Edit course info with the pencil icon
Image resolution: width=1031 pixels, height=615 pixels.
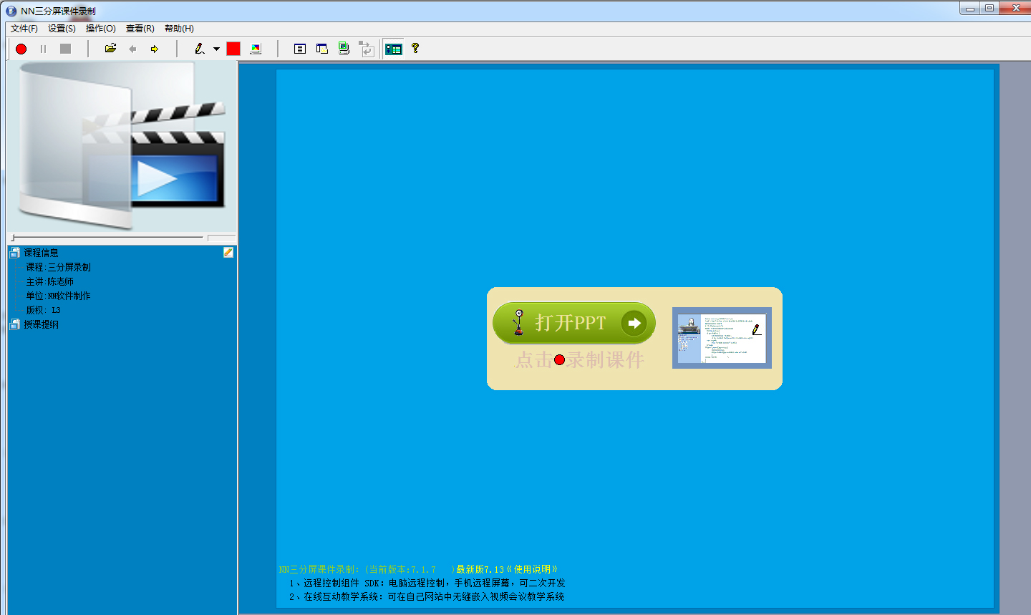(x=228, y=252)
